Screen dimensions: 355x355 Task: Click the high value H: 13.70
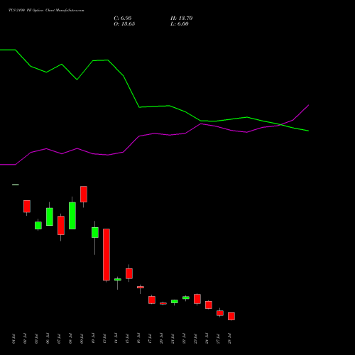tap(181, 18)
